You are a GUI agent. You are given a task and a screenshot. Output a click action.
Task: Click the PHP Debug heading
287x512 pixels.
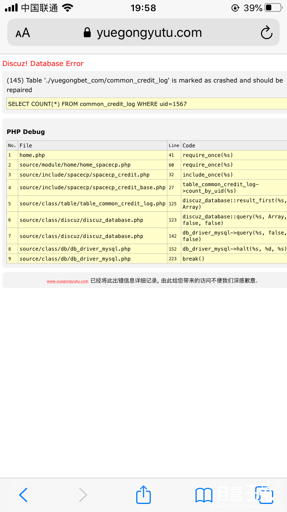(26, 132)
